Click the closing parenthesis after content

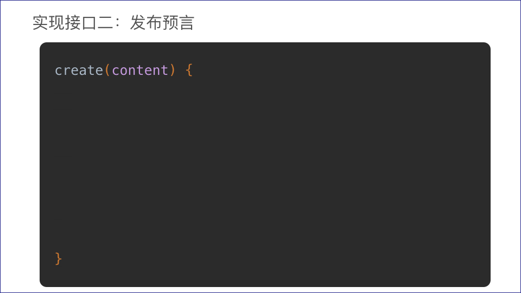(x=173, y=71)
